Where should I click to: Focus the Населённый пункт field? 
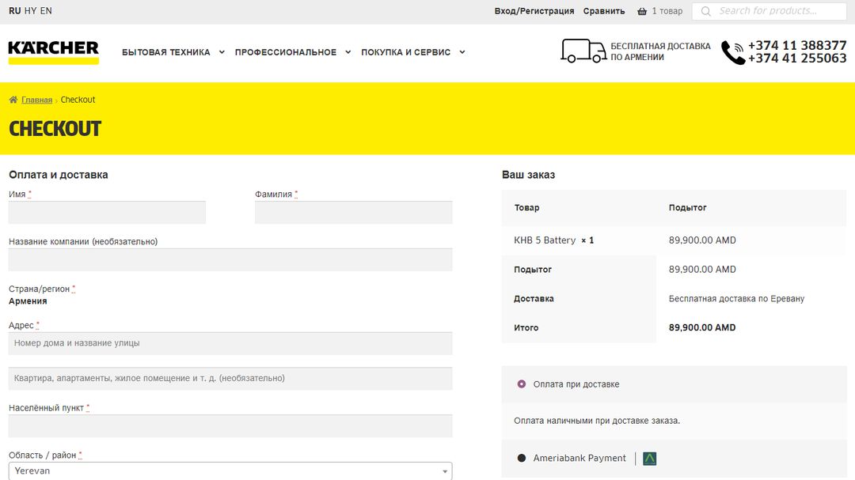coord(230,426)
